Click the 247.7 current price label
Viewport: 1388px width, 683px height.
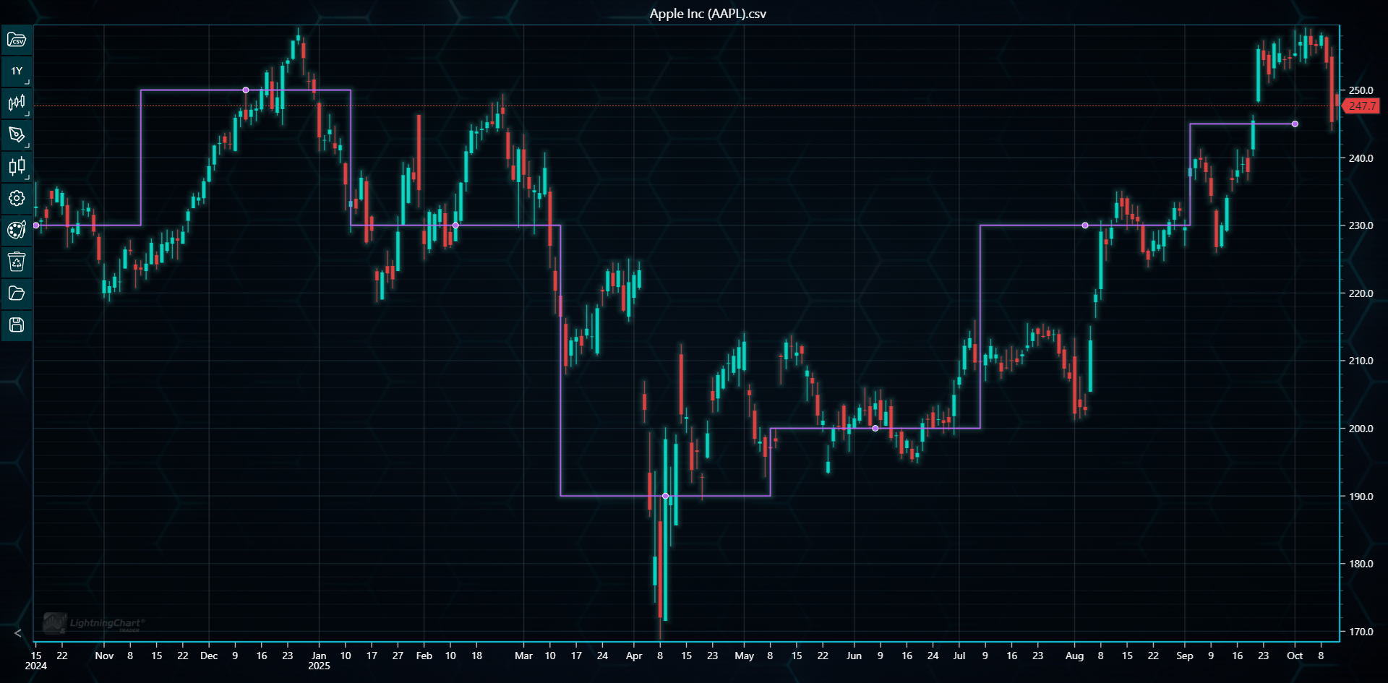pyautogui.click(x=1362, y=106)
